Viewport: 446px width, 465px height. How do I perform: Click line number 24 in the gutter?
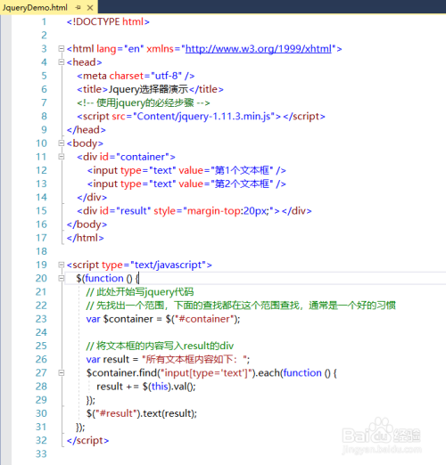click(x=41, y=332)
